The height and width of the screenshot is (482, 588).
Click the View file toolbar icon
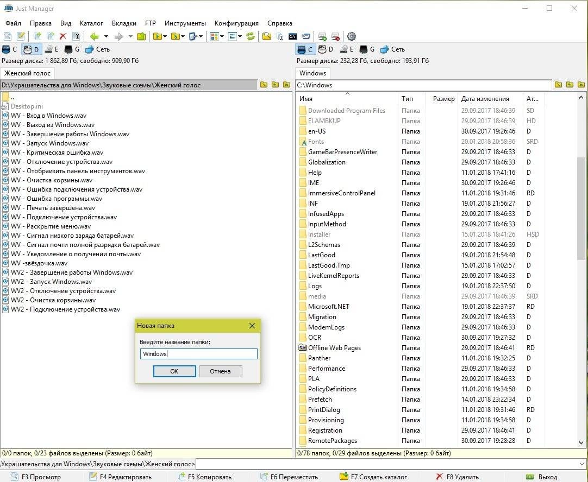pos(8,36)
